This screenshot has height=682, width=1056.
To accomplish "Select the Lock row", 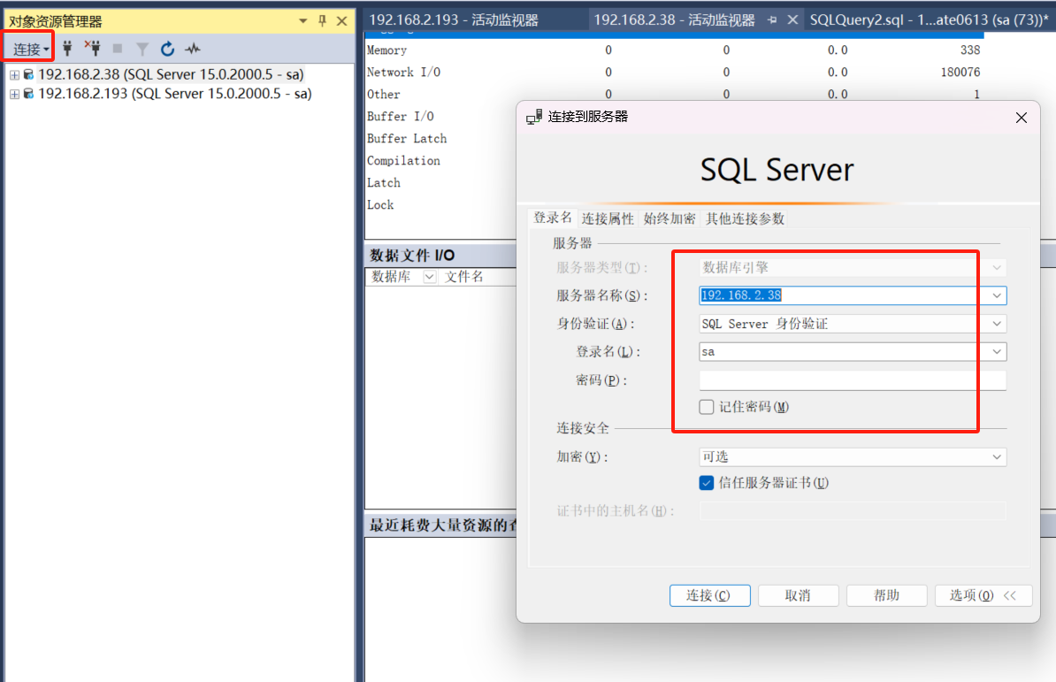I will point(379,205).
